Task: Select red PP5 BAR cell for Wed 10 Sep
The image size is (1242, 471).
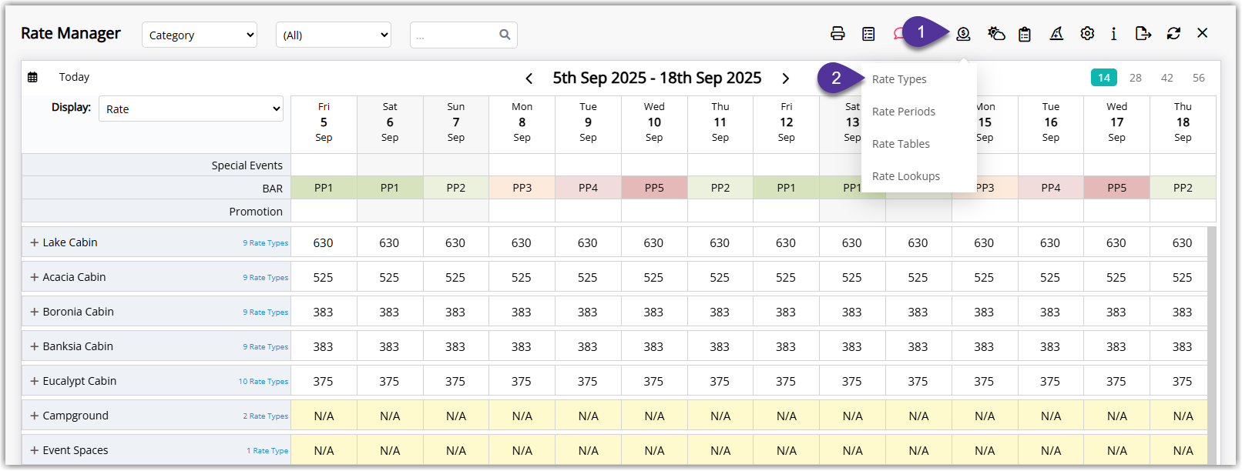Action: click(x=654, y=188)
